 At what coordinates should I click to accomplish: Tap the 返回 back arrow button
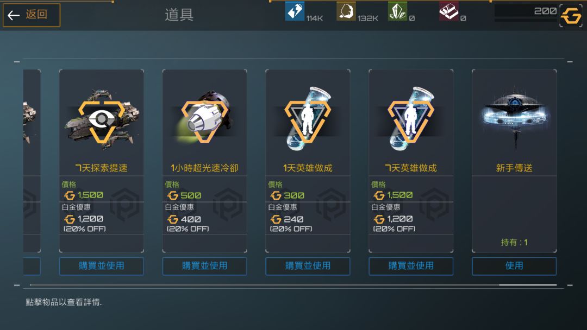click(32, 15)
